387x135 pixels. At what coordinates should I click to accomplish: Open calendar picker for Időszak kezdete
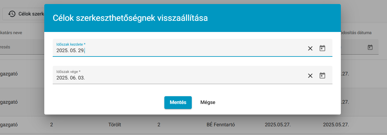coord(322,48)
